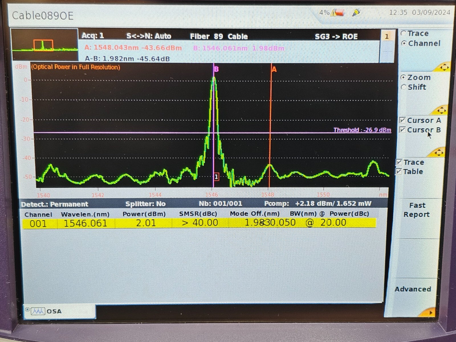Enable the Trace radio button
This screenshot has height=342, width=456.
(x=404, y=33)
